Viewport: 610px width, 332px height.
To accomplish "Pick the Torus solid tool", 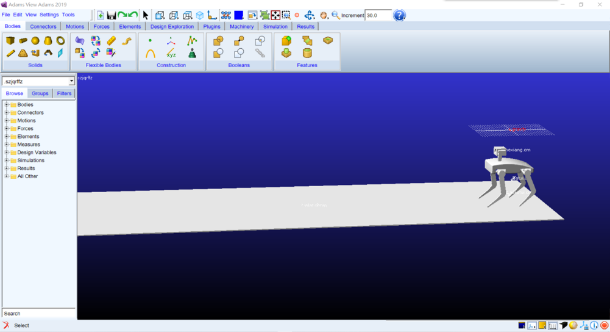I will point(60,41).
